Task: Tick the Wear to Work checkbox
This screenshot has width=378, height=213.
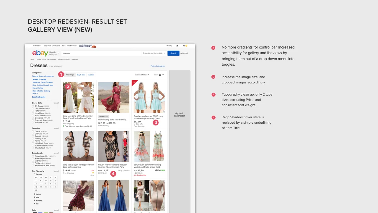Action: click(33, 148)
